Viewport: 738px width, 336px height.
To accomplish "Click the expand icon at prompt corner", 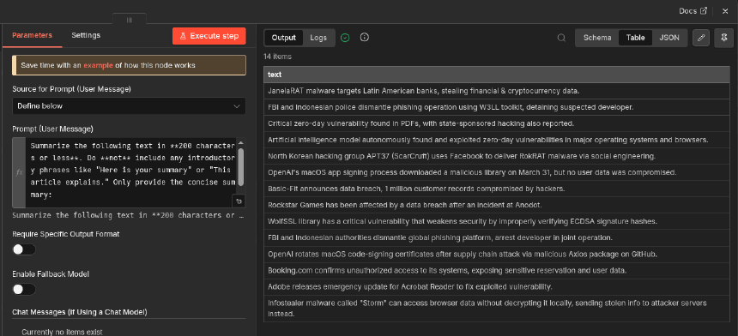I will 239,201.
